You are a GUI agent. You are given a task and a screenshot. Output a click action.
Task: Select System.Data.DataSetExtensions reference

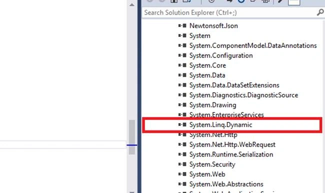[x=234, y=85]
